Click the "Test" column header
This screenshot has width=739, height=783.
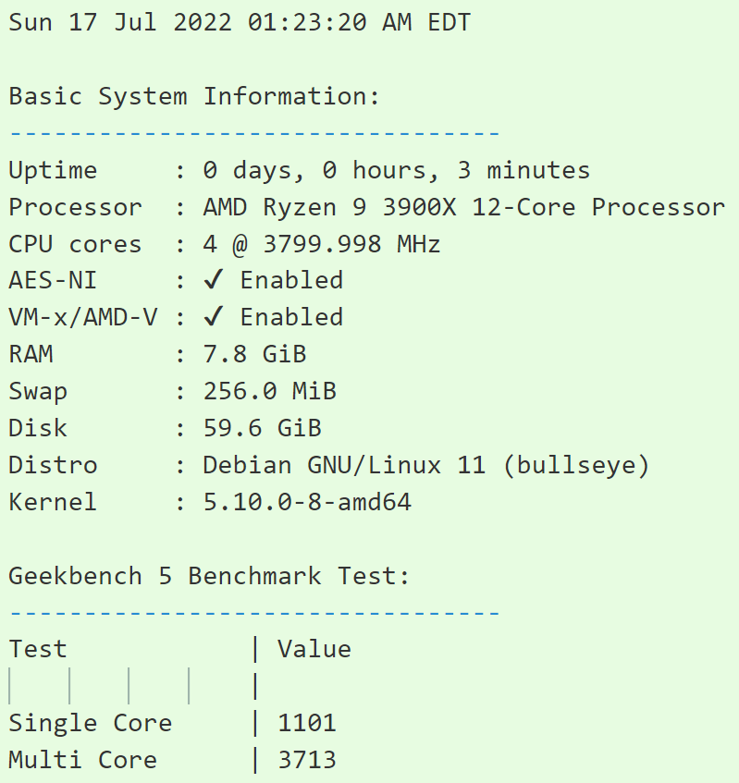[x=38, y=650]
